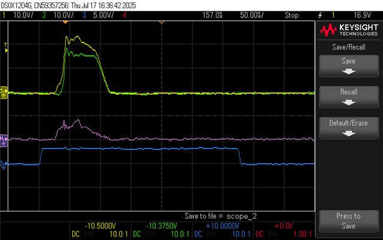This screenshot has height=240, width=383.
Task: Select channel 2 scale 10.0V/
Action: pyautogui.click(x=63, y=15)
